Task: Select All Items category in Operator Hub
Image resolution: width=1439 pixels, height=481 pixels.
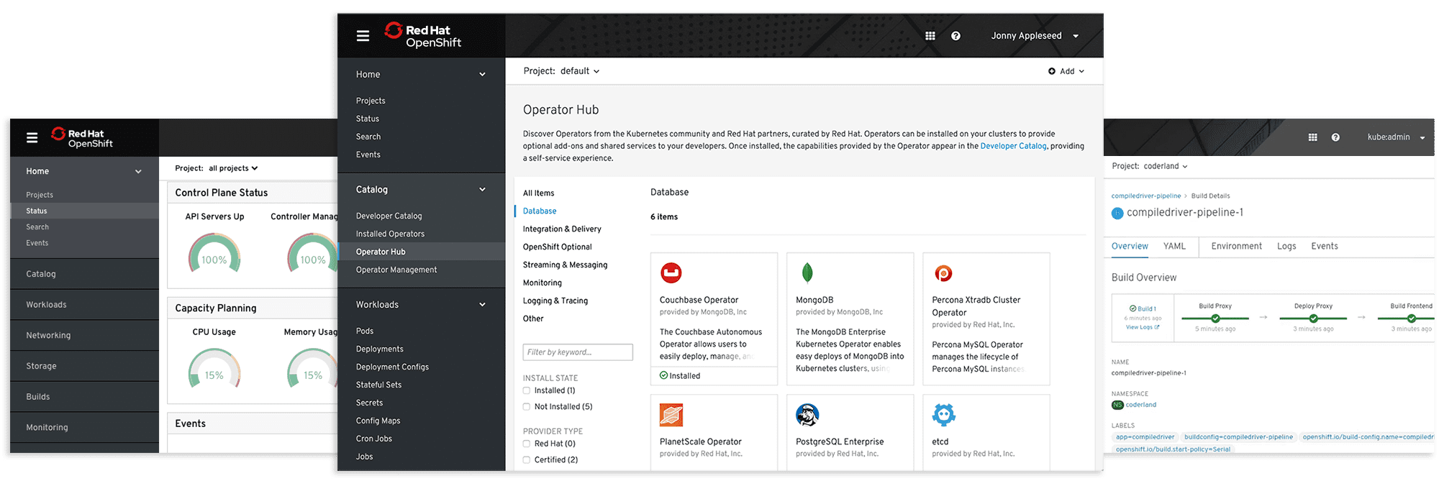Action: [538, 193]
